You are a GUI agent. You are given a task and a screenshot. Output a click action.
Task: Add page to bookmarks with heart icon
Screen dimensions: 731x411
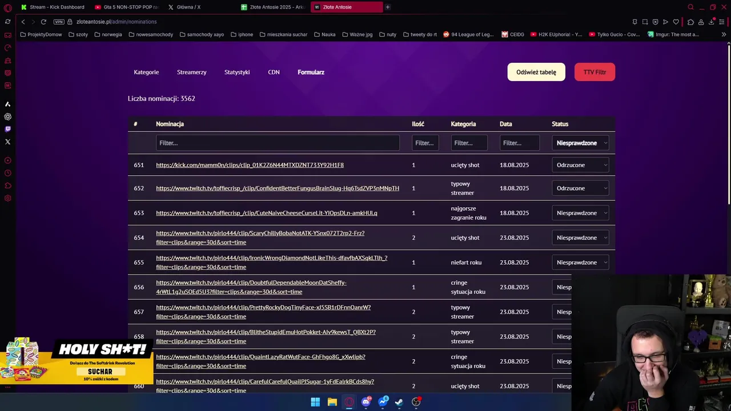(676, 22)
